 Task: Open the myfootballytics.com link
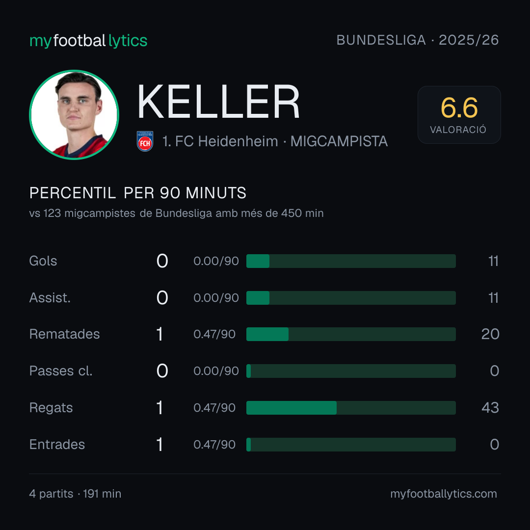pos(444,494)
